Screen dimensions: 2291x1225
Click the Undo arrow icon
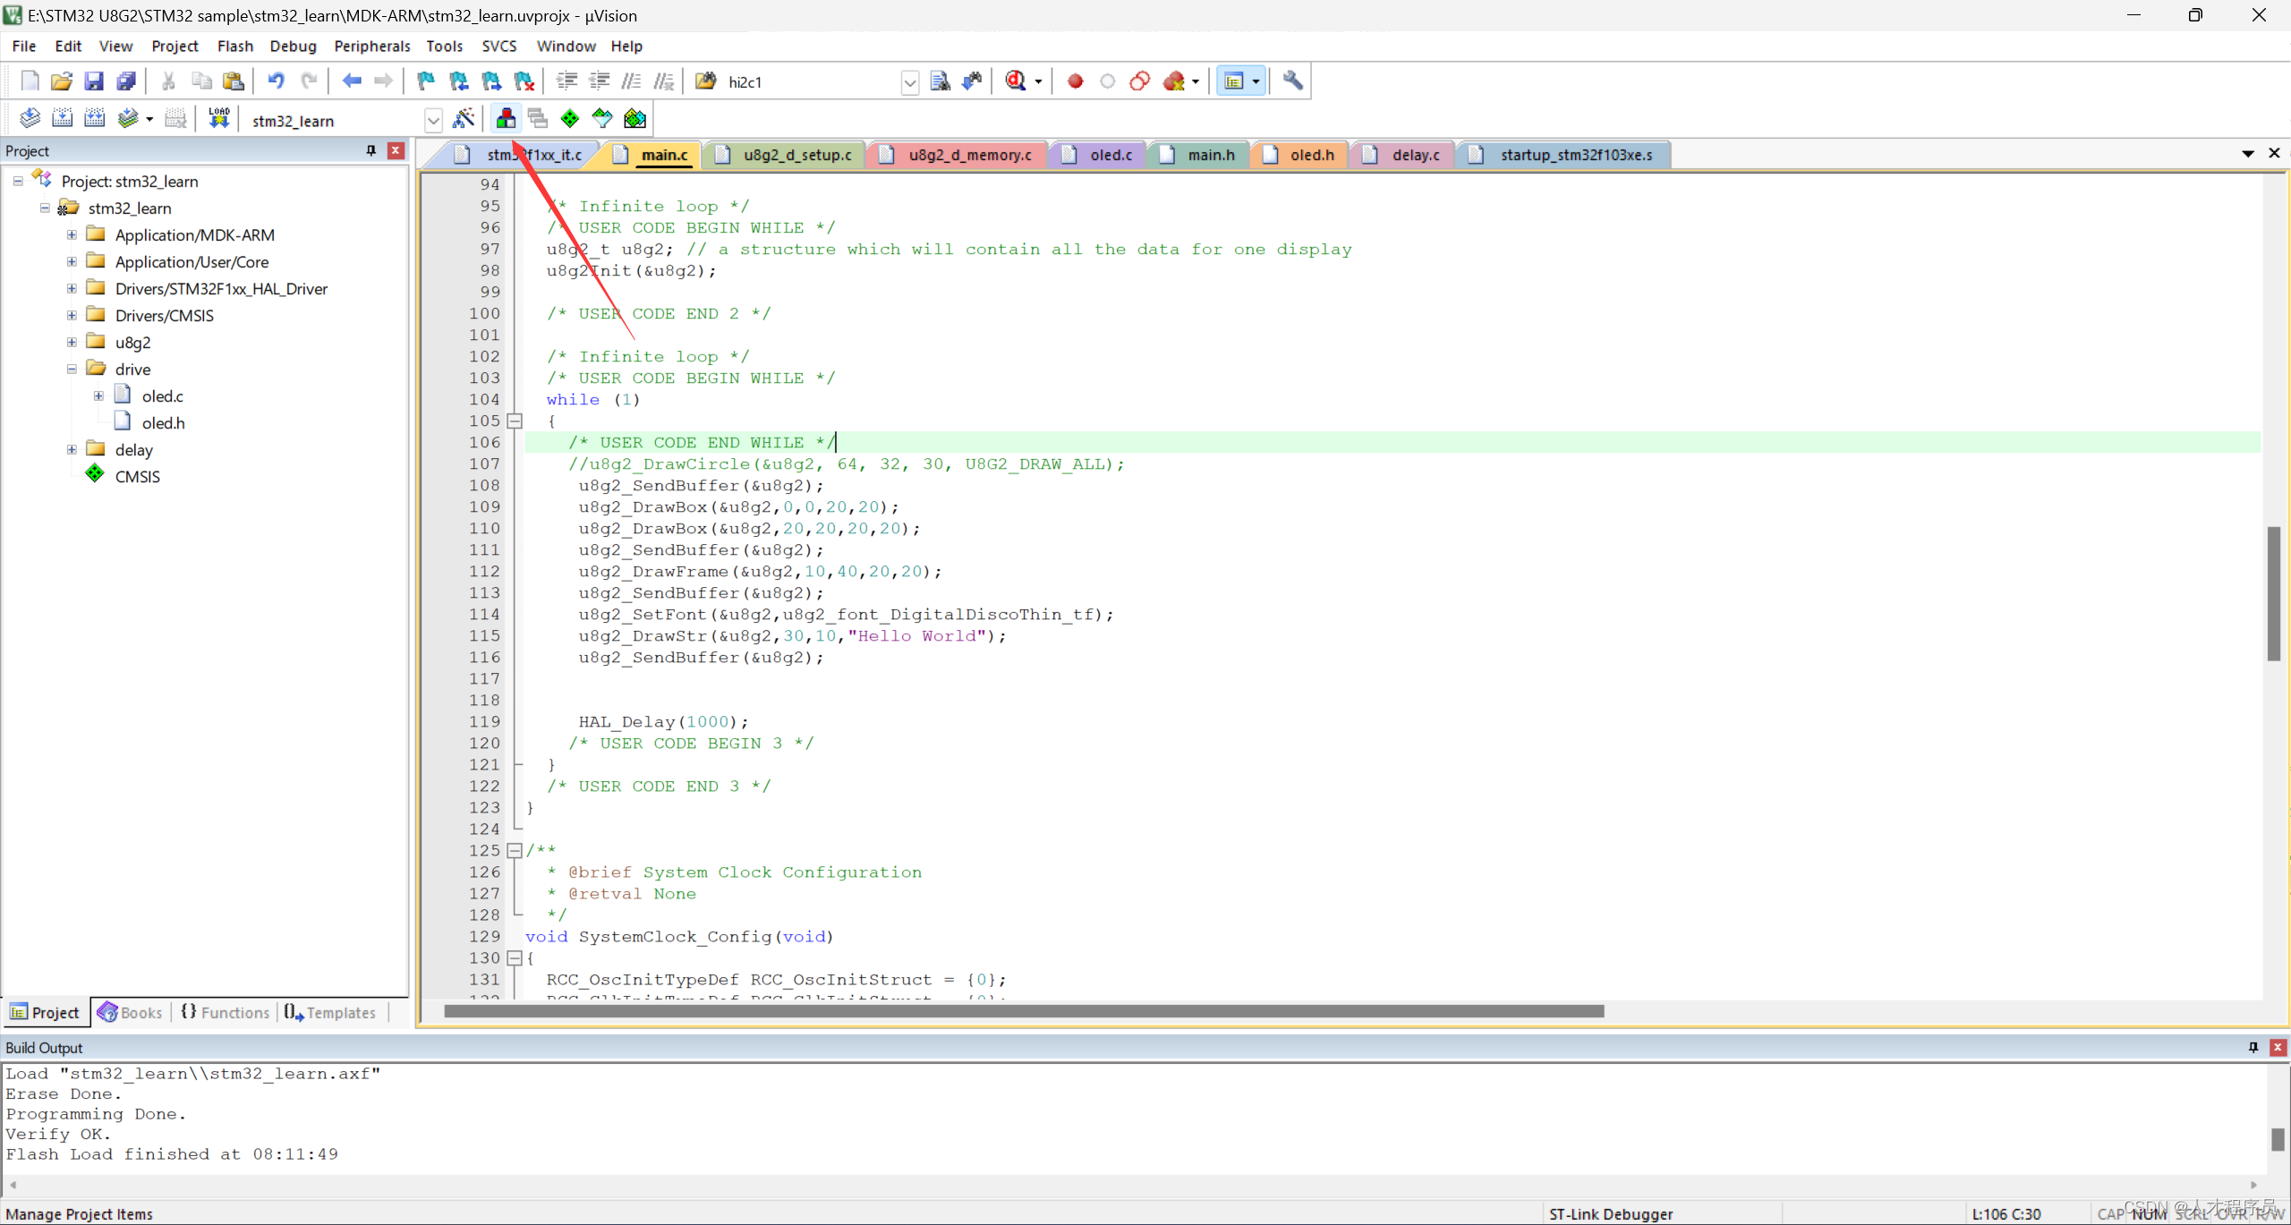276,81
